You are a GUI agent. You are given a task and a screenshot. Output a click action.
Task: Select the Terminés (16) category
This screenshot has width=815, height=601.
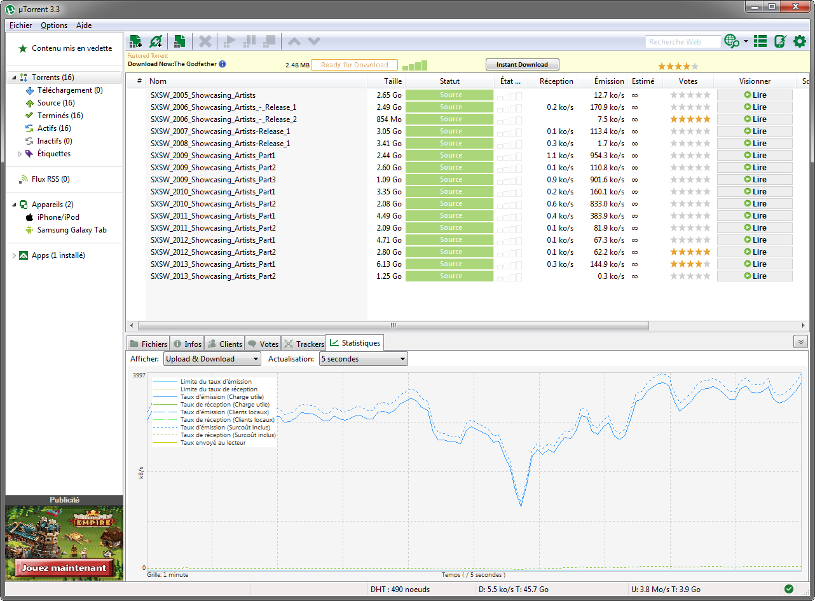(54, 116)
